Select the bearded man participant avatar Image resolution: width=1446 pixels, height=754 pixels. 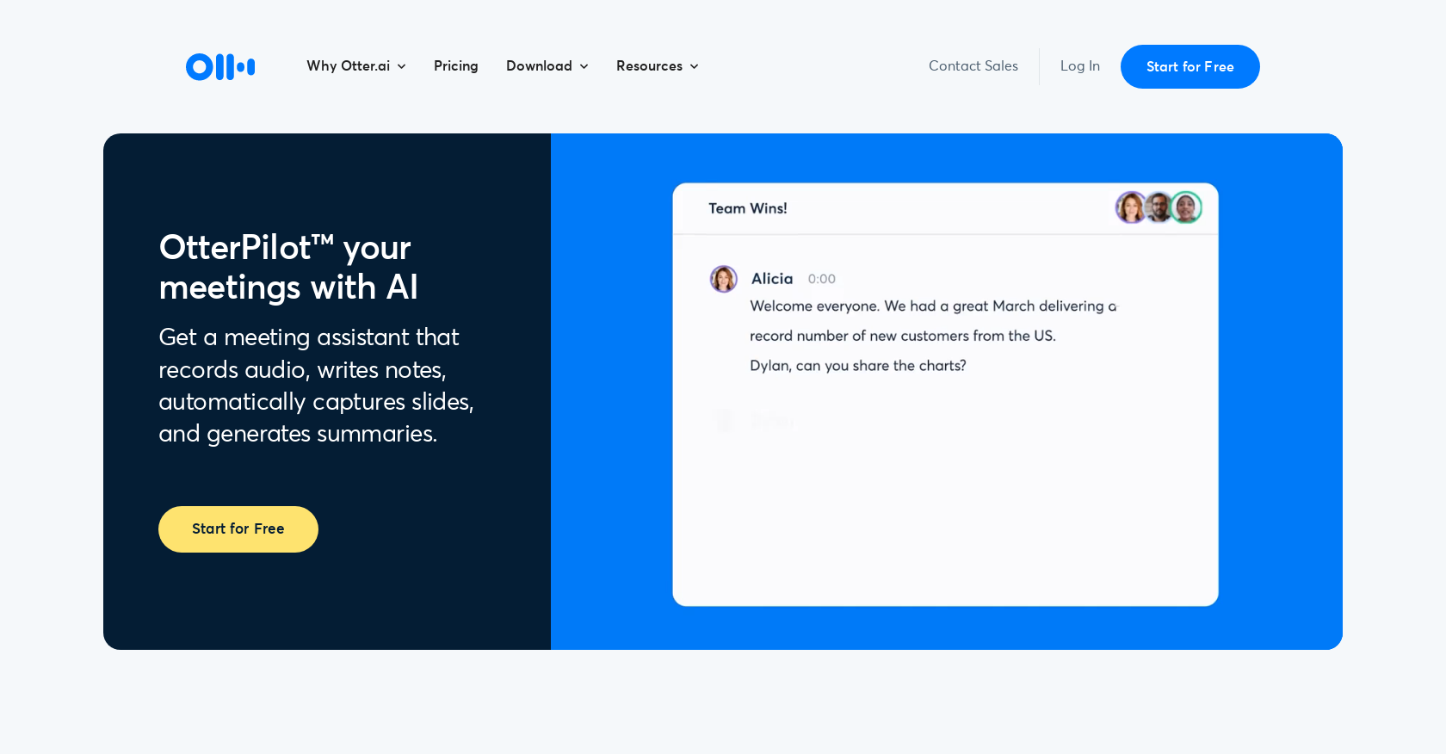click(1159, 207)
